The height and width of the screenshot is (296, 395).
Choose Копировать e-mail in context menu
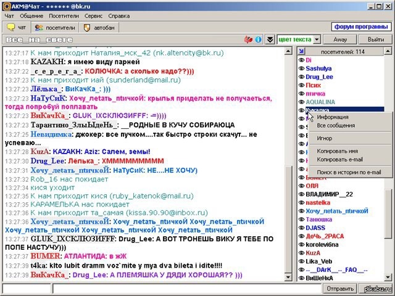[x=339, y=159]
